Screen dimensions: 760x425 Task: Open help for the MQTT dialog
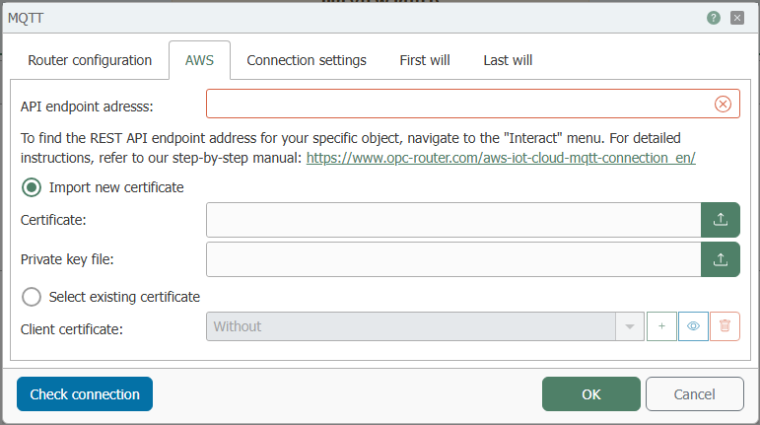tap(713, 18)
